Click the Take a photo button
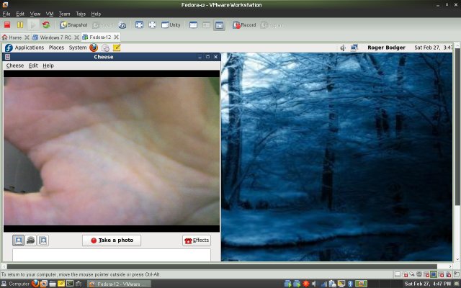 coord(112,240)
